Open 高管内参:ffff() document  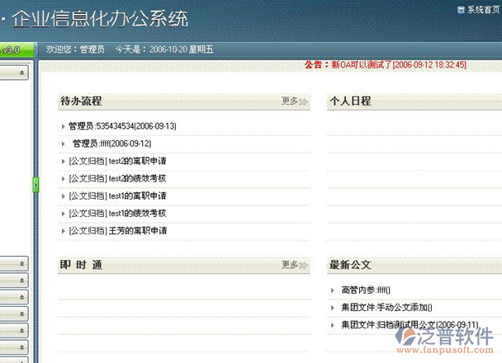(366, 290)
